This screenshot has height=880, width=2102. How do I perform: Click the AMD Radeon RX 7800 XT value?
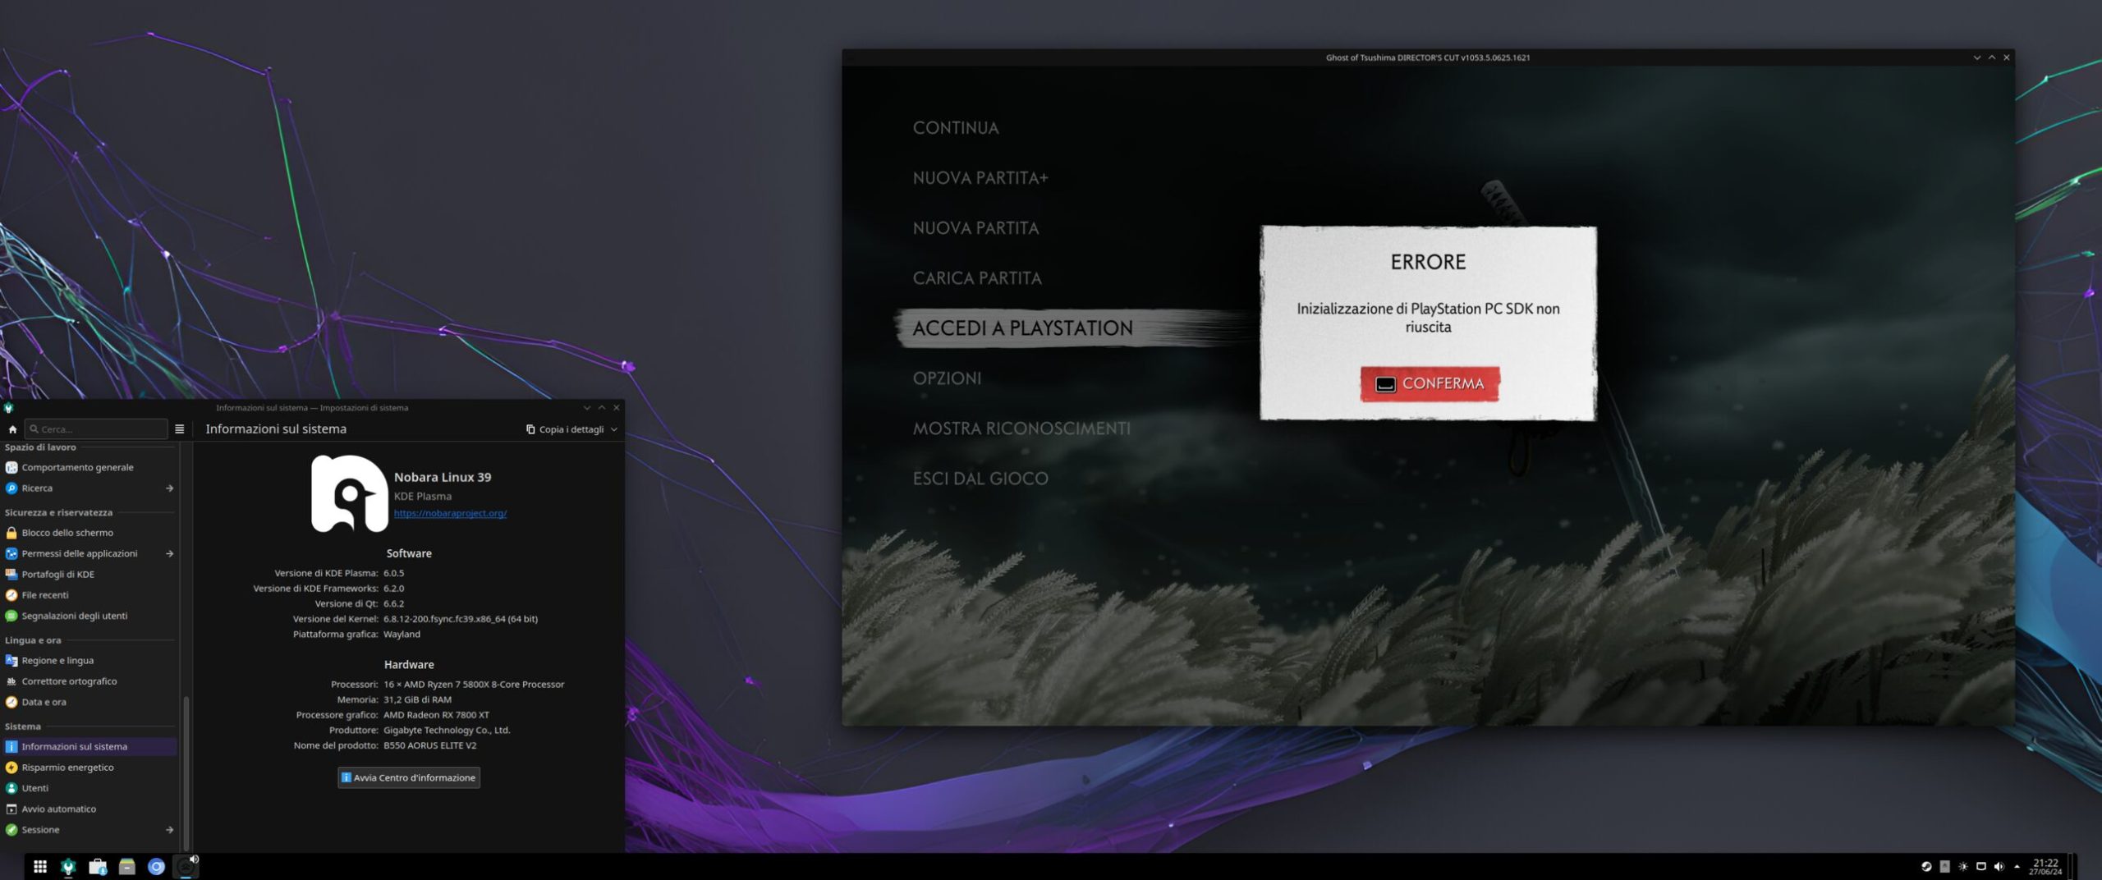click(x=436, y=716)
